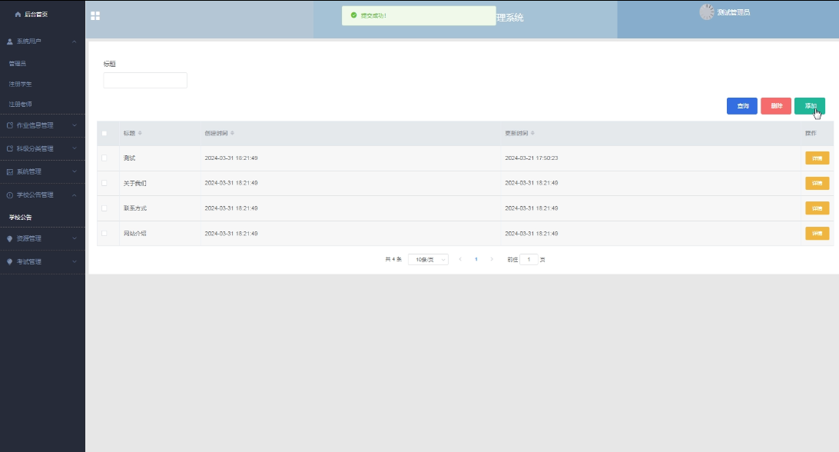Tick the checkbox for the 联系方式 row
Viewport: 839px width, 452px height.
[x=104, y=208]
